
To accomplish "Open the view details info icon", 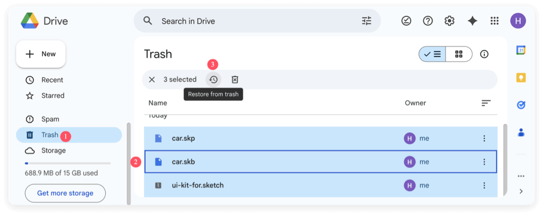I will tap(484, 54).
